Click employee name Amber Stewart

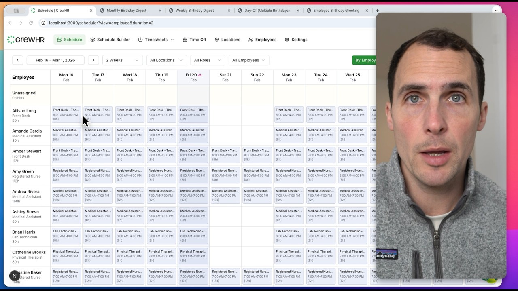(27, 151)
